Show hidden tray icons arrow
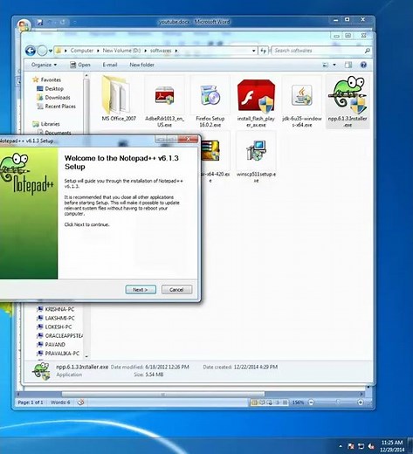 click(x=341, y=446)
